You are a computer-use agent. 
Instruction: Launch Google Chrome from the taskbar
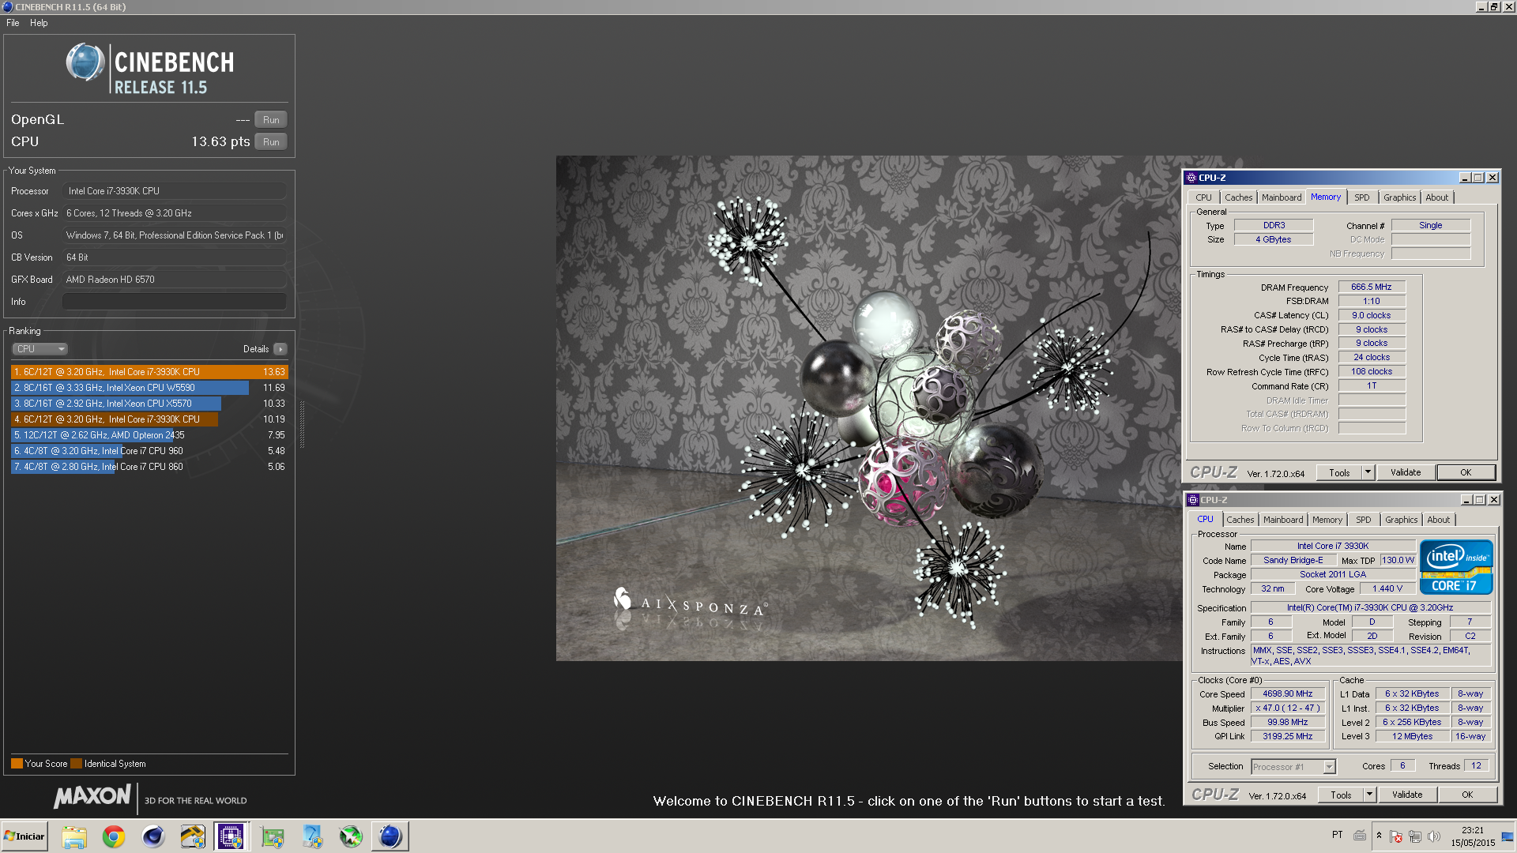[x=114, y=836]
